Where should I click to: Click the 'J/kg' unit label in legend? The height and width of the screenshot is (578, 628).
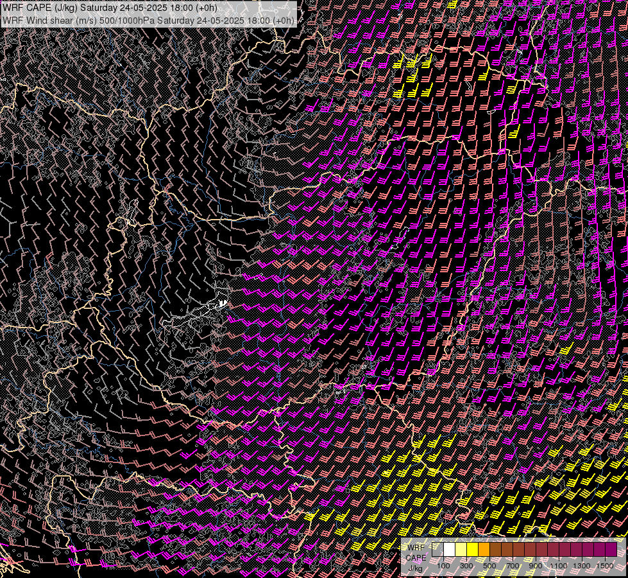pyautogui.click(x=415, y=568)
